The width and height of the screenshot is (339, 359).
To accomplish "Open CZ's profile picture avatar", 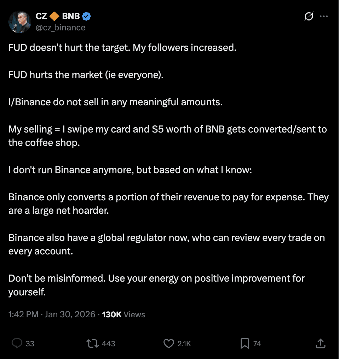I will 20,22.
